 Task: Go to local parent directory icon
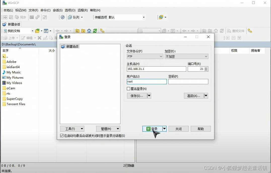[77, 31]
